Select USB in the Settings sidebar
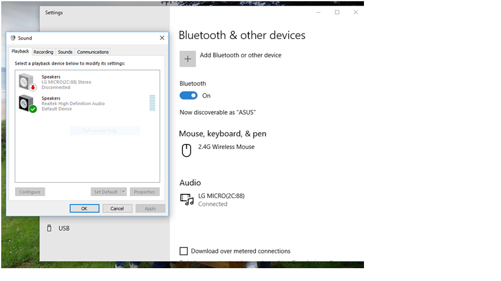The height and width of the screenshot is (281, 501). (64, 228)
